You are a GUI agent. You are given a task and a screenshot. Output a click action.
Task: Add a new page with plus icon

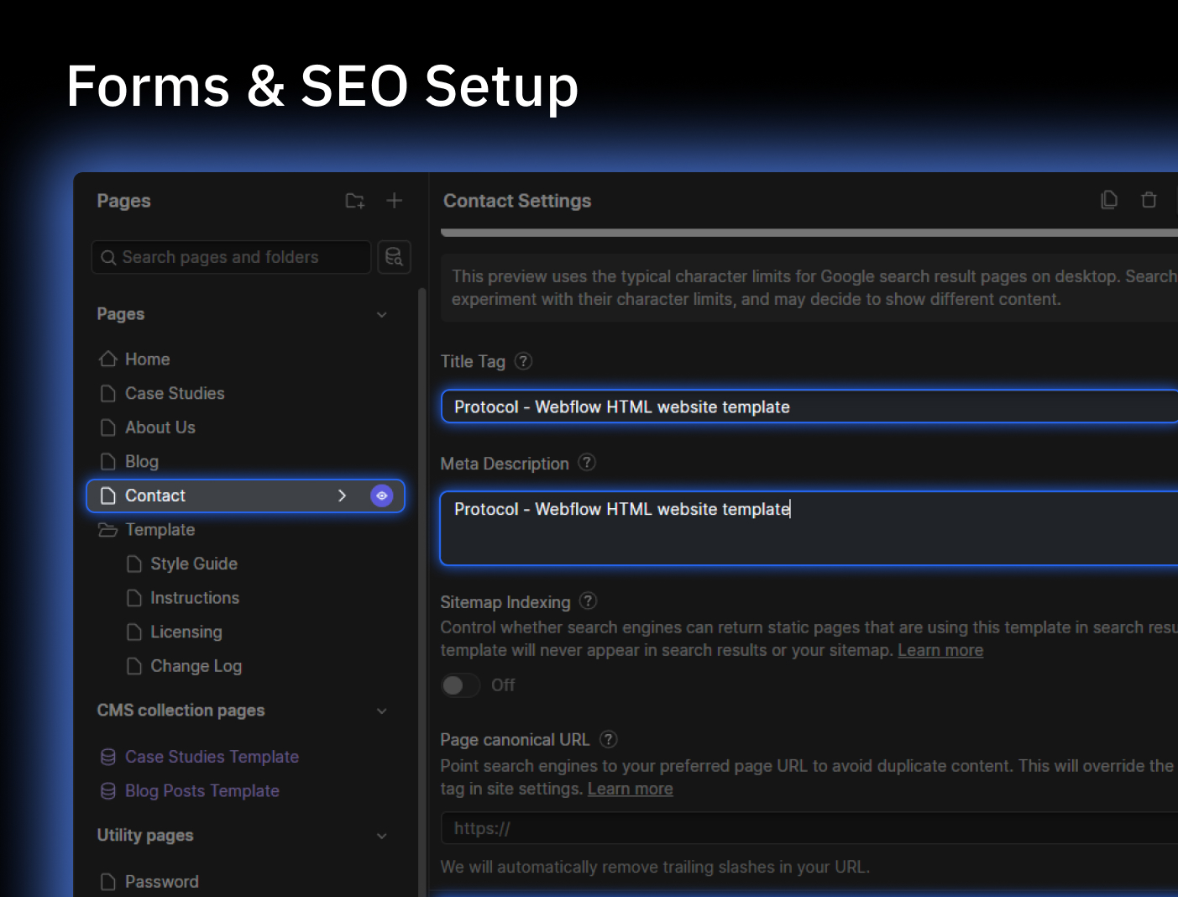tap(394, 200)
